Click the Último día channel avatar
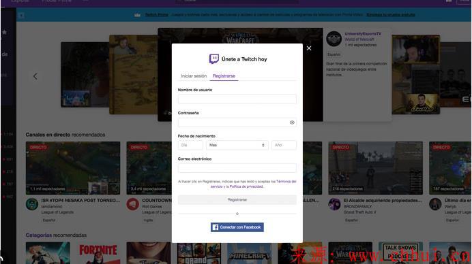The width and height of the screenshot is (472, 264). tap(435, 204)
